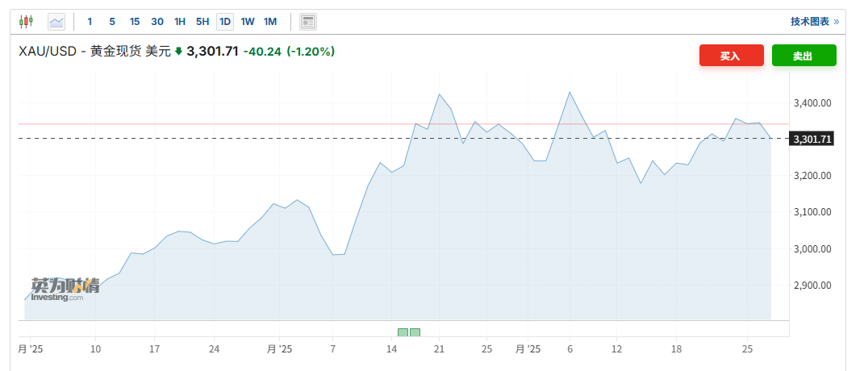Switch to candlestick chart type
This screenshot has width=864, height=371.
coord(26,21)
